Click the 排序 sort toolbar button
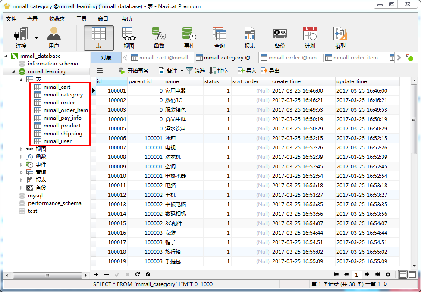 [218, 71]
